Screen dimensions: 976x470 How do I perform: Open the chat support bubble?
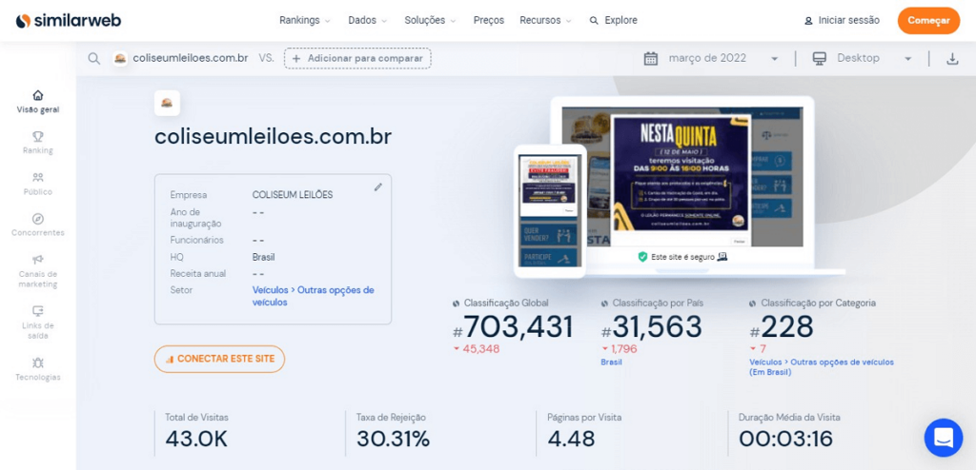pyautogui.click(x=944, y=438)
